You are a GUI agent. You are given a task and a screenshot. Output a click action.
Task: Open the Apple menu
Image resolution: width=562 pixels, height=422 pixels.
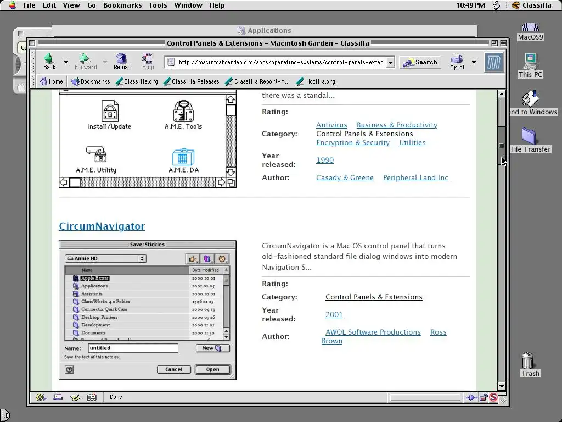coord(13,5)
